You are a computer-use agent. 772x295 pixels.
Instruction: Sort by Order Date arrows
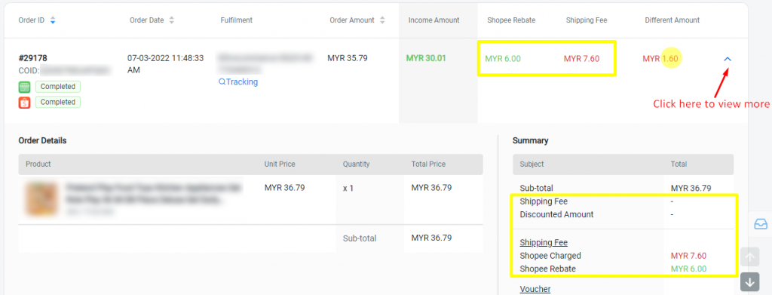(x=171, y=20)
